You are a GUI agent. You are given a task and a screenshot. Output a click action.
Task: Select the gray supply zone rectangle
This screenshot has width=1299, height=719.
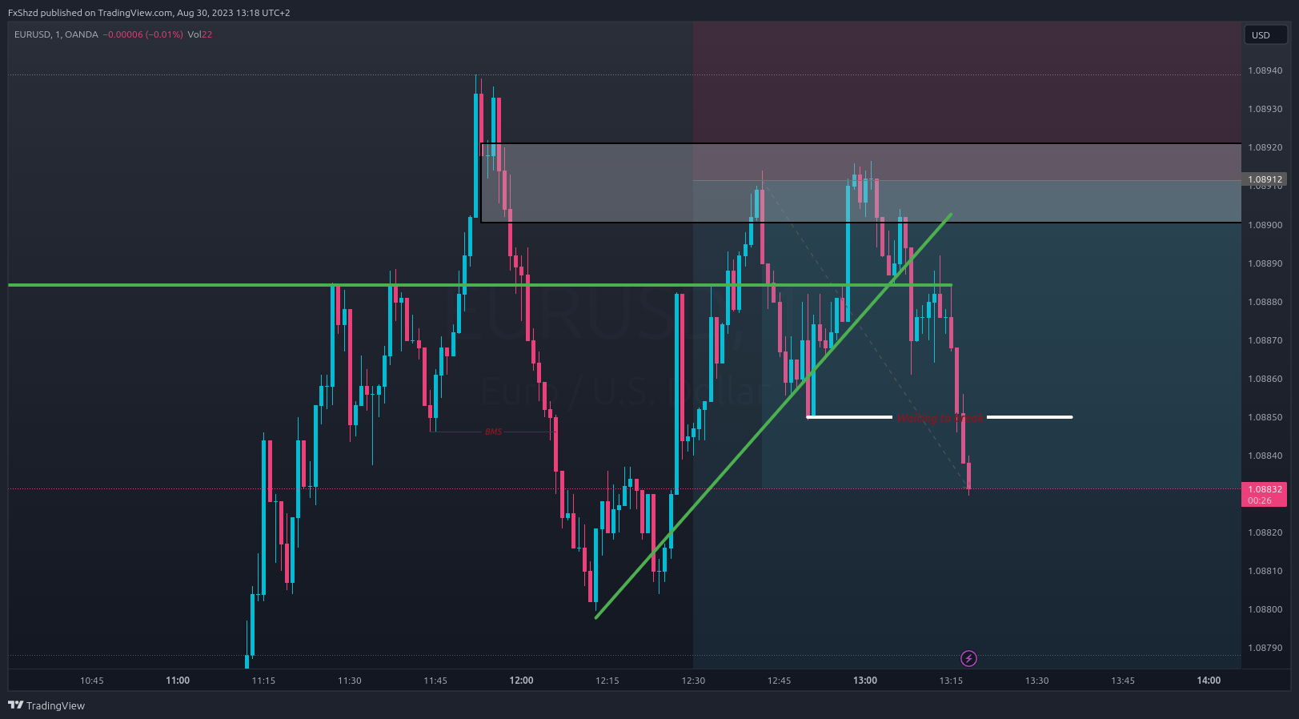pos(860,183)
